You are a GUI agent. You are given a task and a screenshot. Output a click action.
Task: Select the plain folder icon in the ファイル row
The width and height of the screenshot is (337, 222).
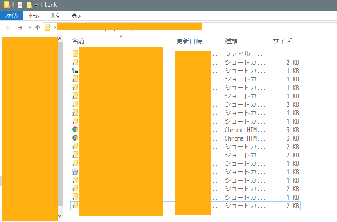pos(75,53)
